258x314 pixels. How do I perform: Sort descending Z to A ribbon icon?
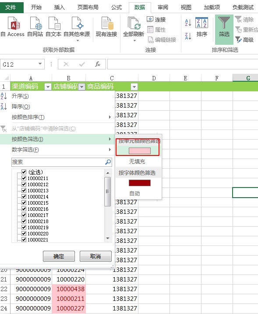[188, 36]
